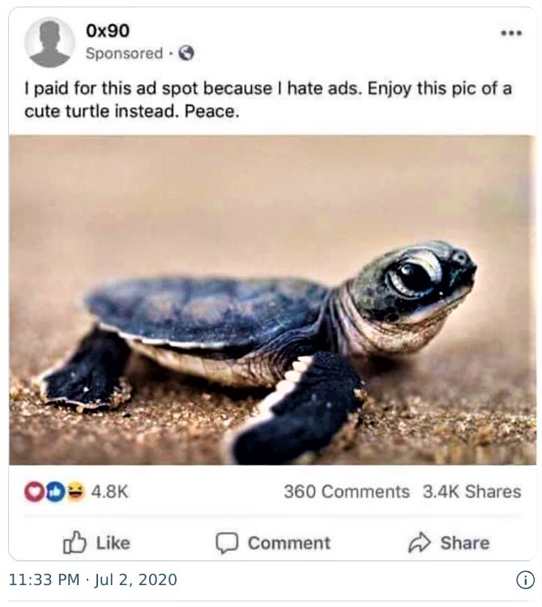Click the thumbs-up icon on Like button
Viewport: 542px width, 607px height.
74,542
